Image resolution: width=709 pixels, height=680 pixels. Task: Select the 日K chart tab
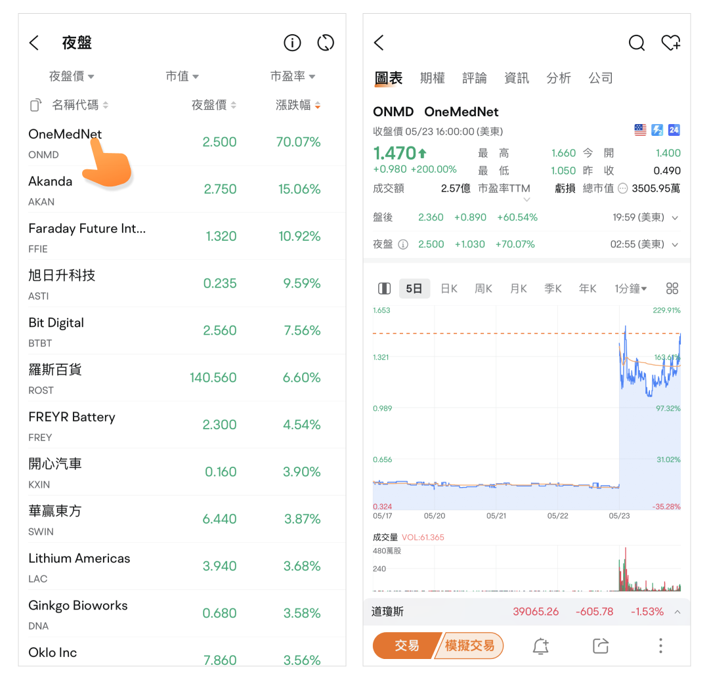click(x=449, y=289)
